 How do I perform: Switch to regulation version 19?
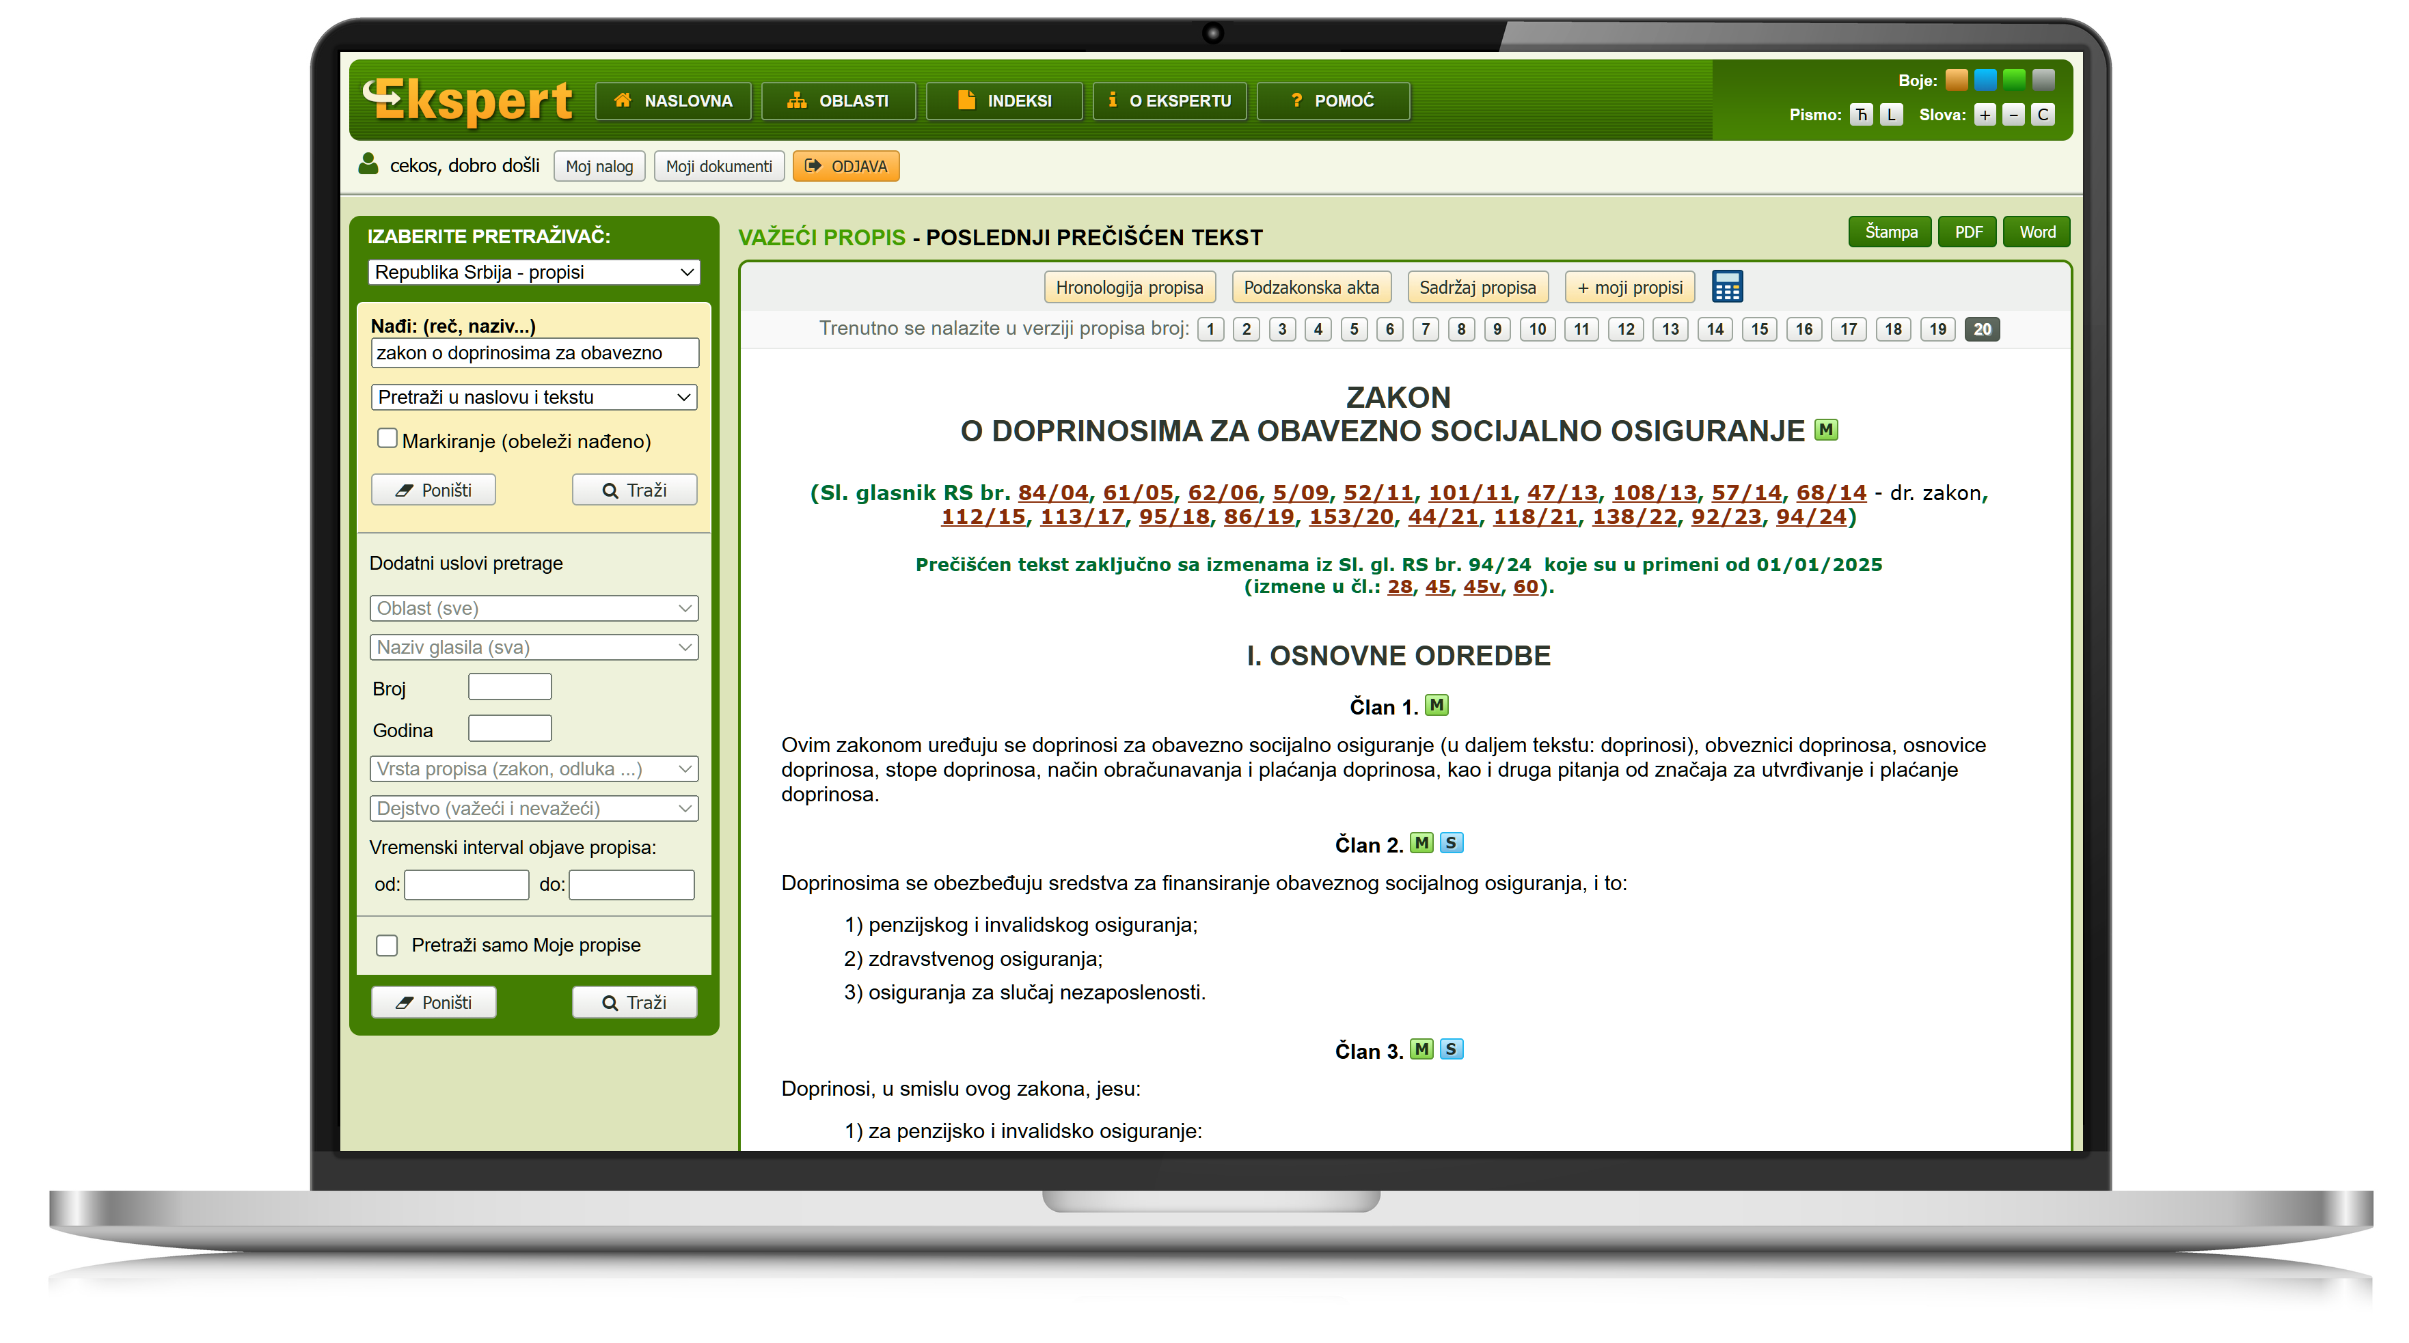tap(1937, 329)
